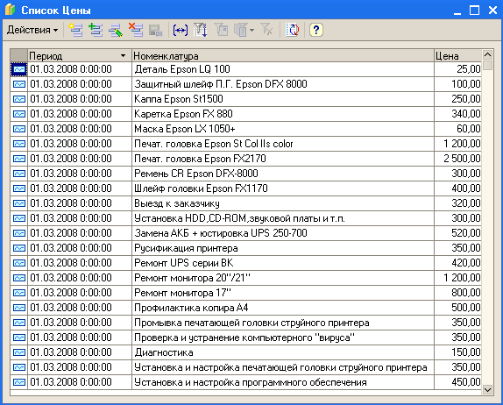The height and width of the screenshot is (405, 503).
Task: Click the record icon for Ремень CR Epson DFX-8000
Action: tap(19, 174)
